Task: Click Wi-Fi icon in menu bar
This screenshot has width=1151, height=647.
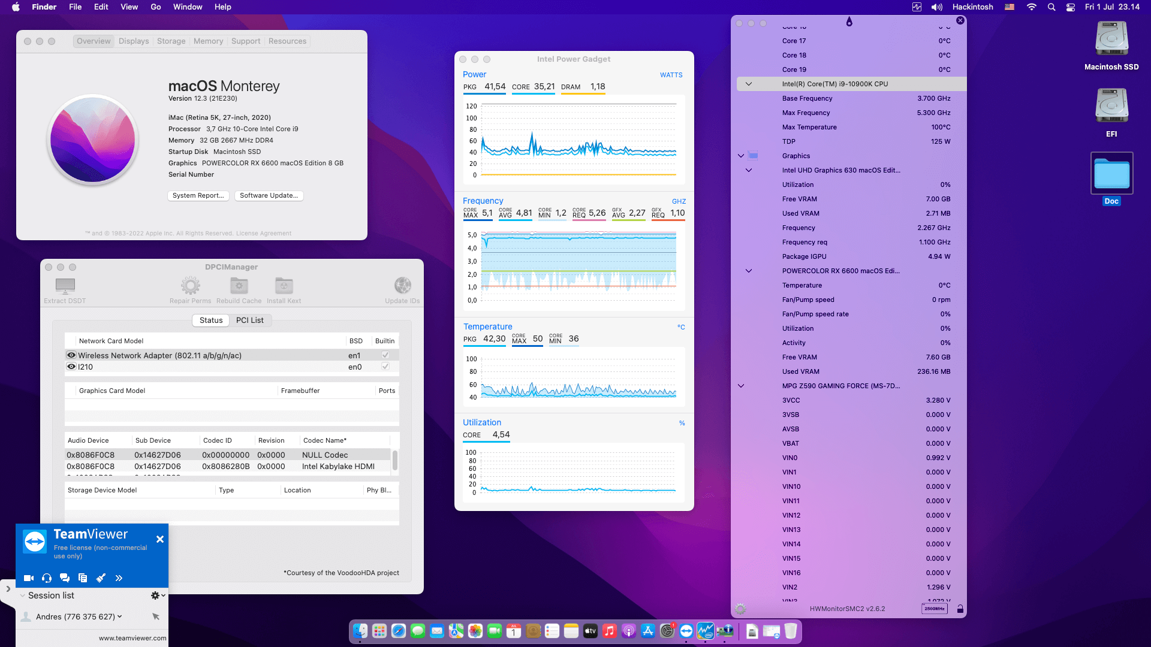Action: [x=1031, y=7]
